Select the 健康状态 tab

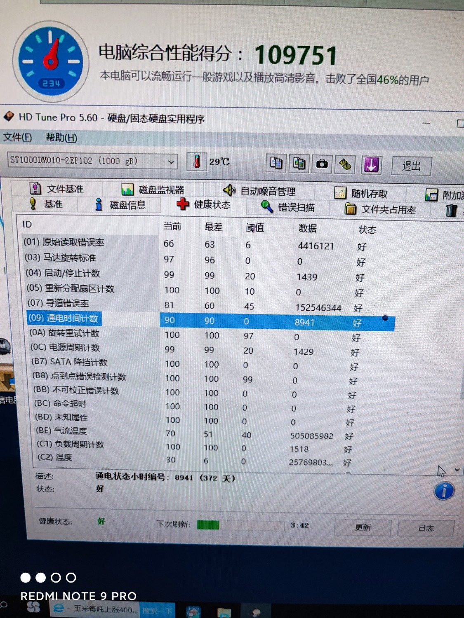point(203,204)
